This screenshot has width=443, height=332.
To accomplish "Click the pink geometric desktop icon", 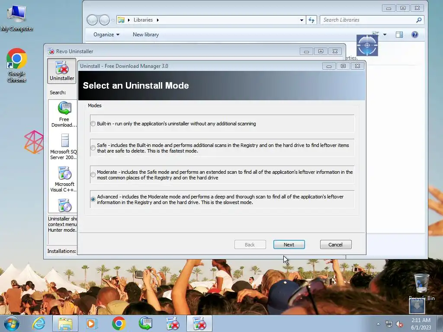I will (x=34, y=142).
